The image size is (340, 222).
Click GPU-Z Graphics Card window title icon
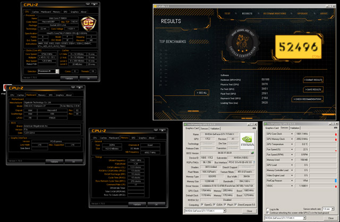pos(185,124)
